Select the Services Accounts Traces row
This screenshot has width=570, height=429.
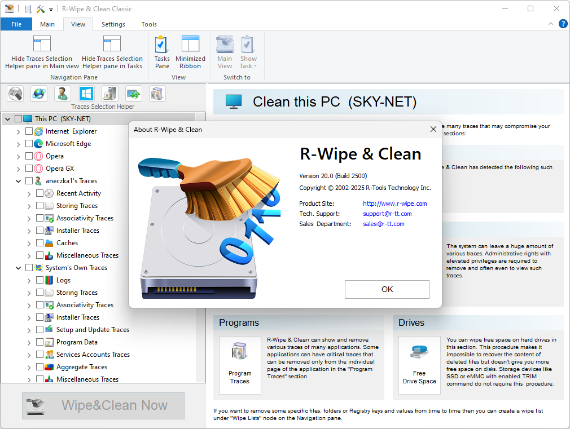(x=93, y=354)
